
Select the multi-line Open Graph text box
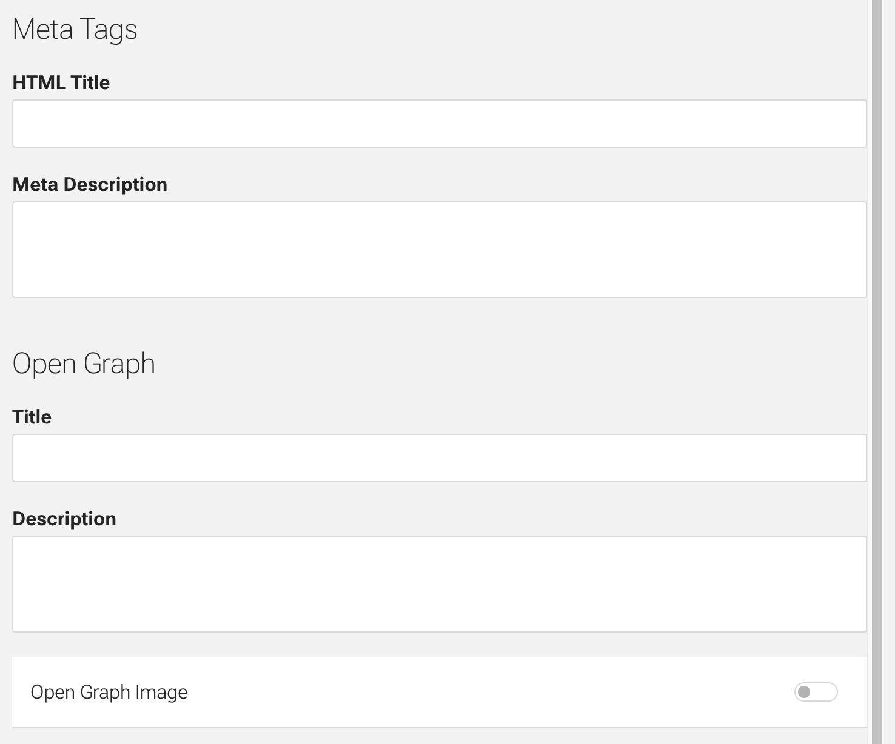point(439,584)
